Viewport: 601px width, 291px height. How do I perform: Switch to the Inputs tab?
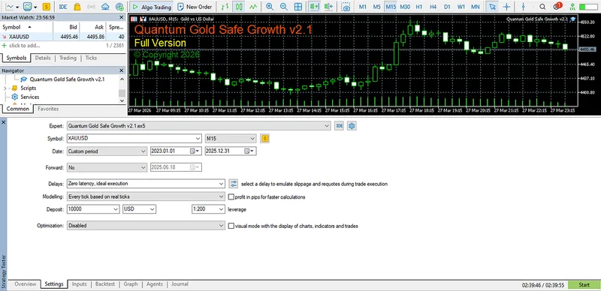click(x=80, y=284)
